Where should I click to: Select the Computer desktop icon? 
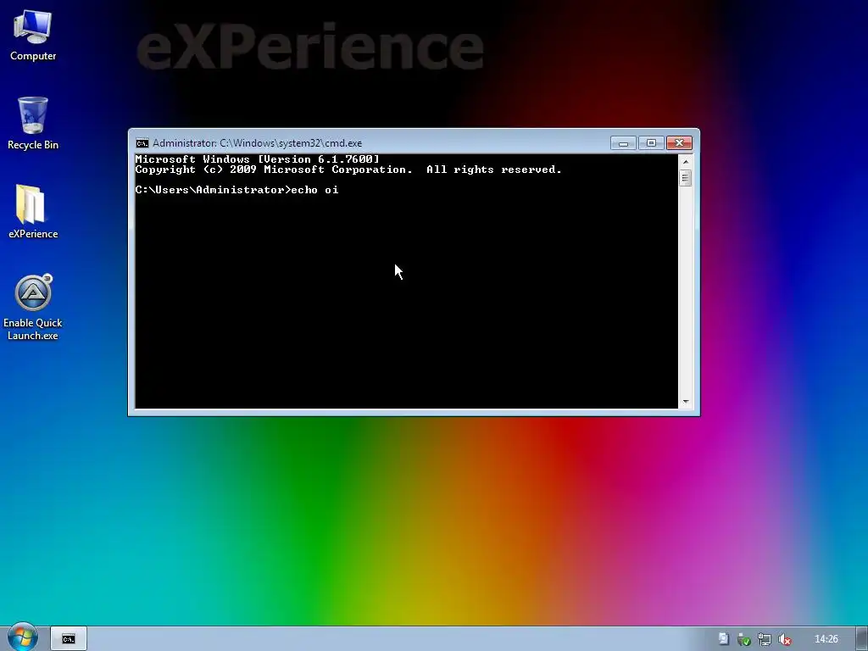pyautogui.click(x=33, y=35)
